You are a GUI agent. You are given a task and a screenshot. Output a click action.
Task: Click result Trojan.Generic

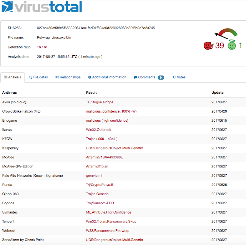(97, 194)
